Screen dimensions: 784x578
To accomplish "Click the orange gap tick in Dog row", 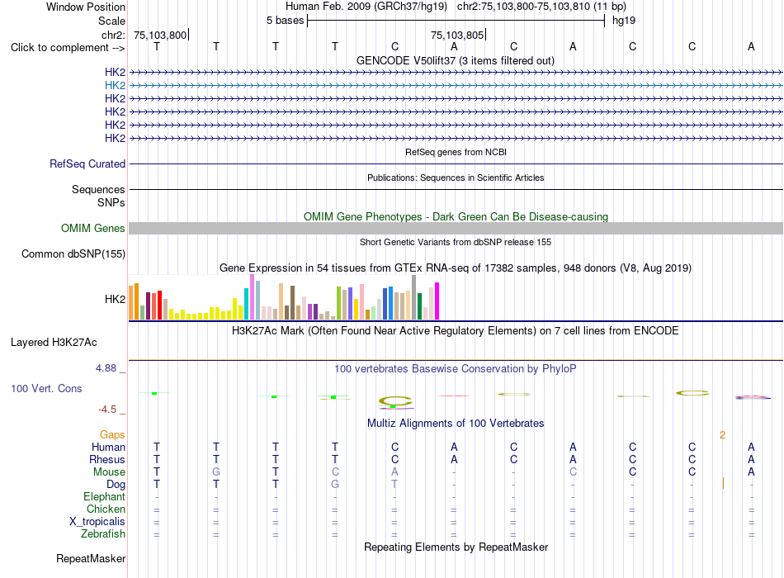I will coord(723,483).
